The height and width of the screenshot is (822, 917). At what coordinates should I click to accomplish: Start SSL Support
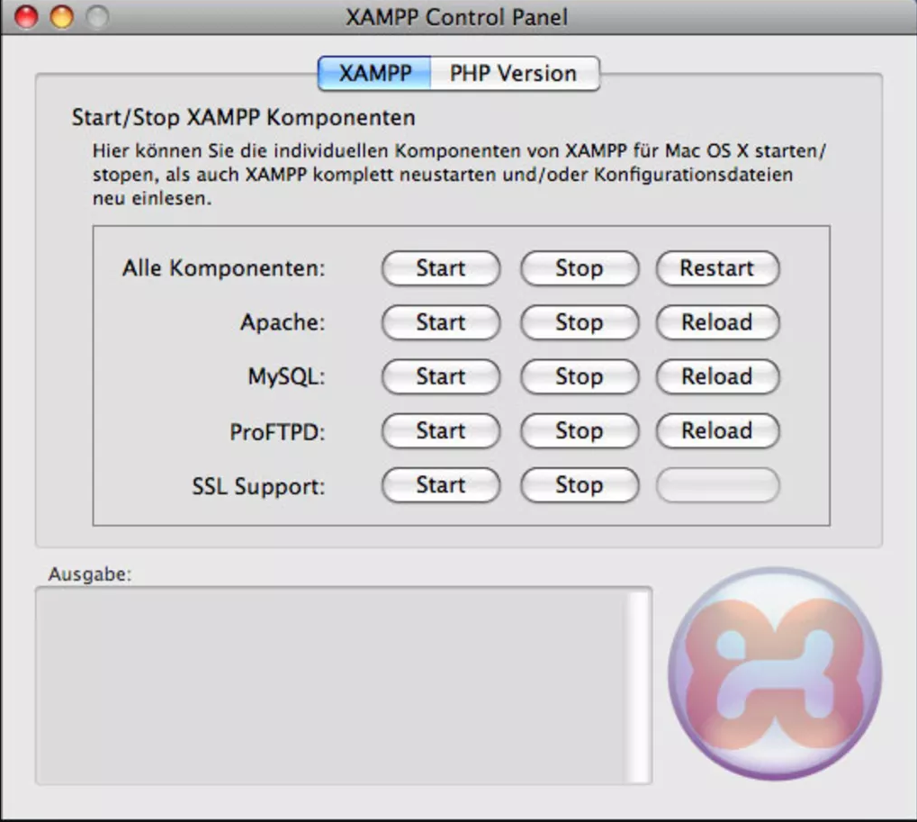click(441, 485)
